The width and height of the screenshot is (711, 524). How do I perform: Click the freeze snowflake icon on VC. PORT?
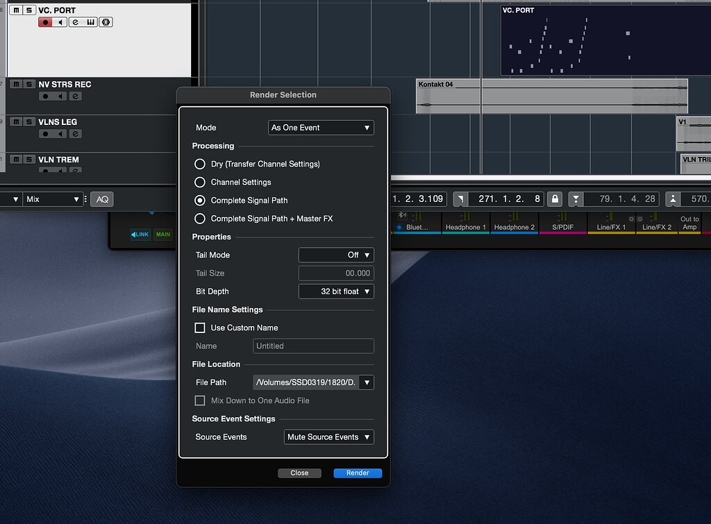[x=106, y=22]
